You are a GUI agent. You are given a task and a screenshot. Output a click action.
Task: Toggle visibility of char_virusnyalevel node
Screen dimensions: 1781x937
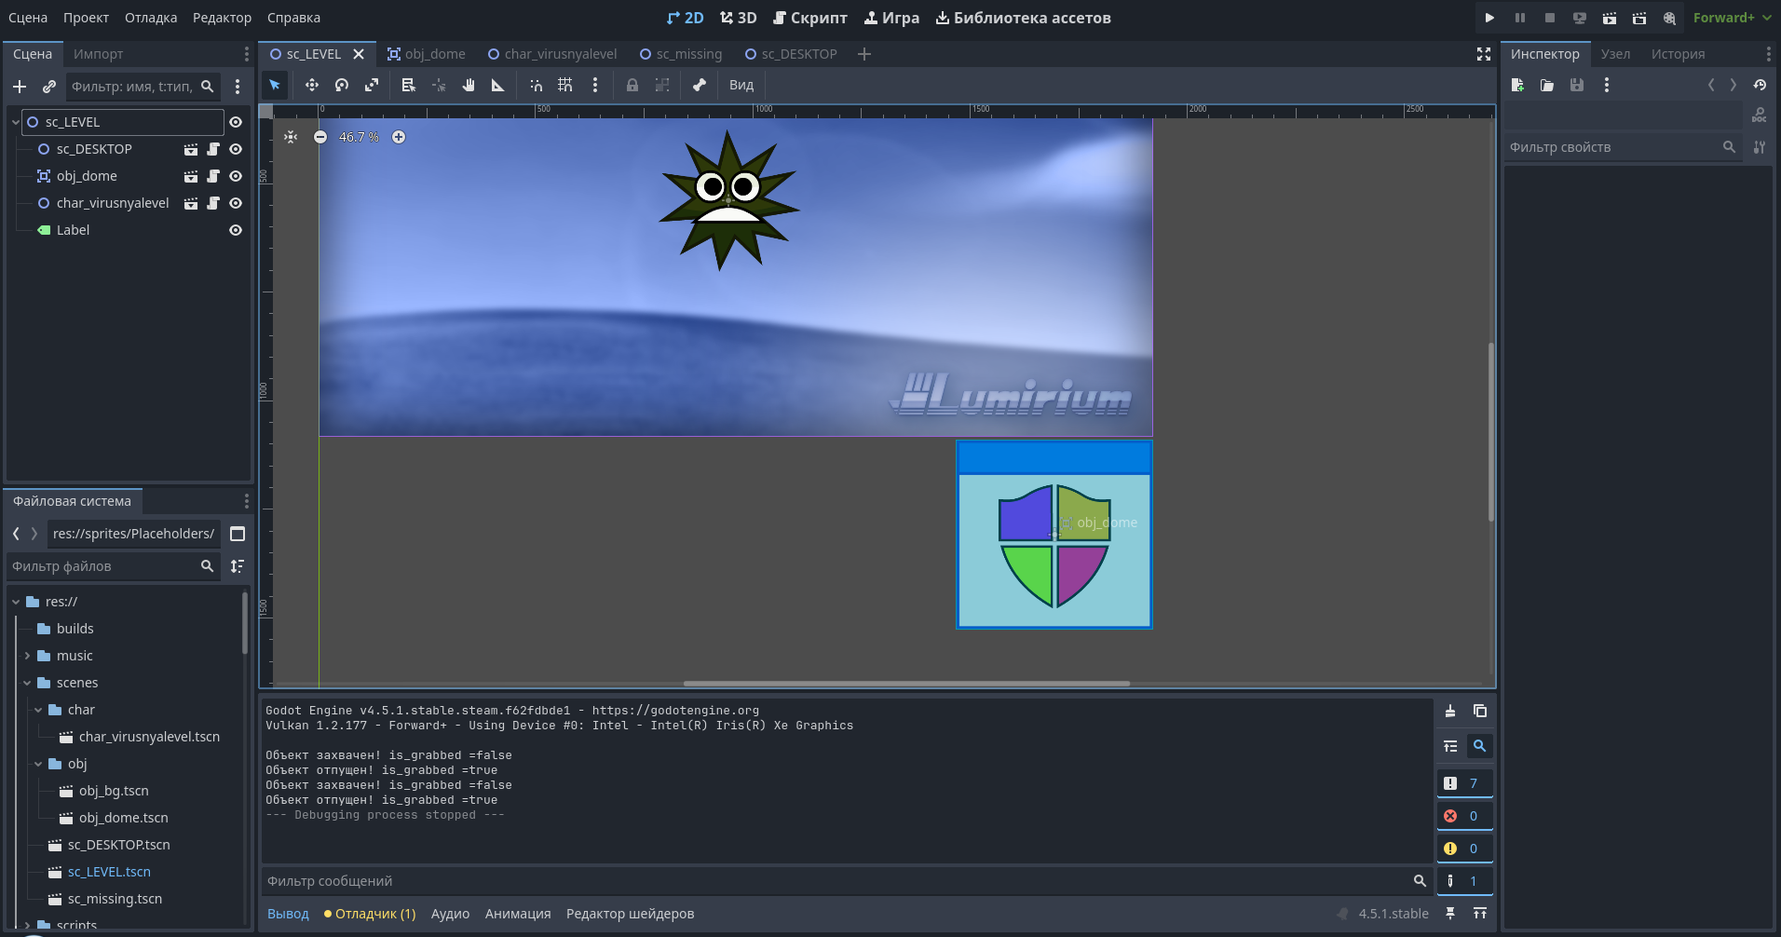click(236, 203)
